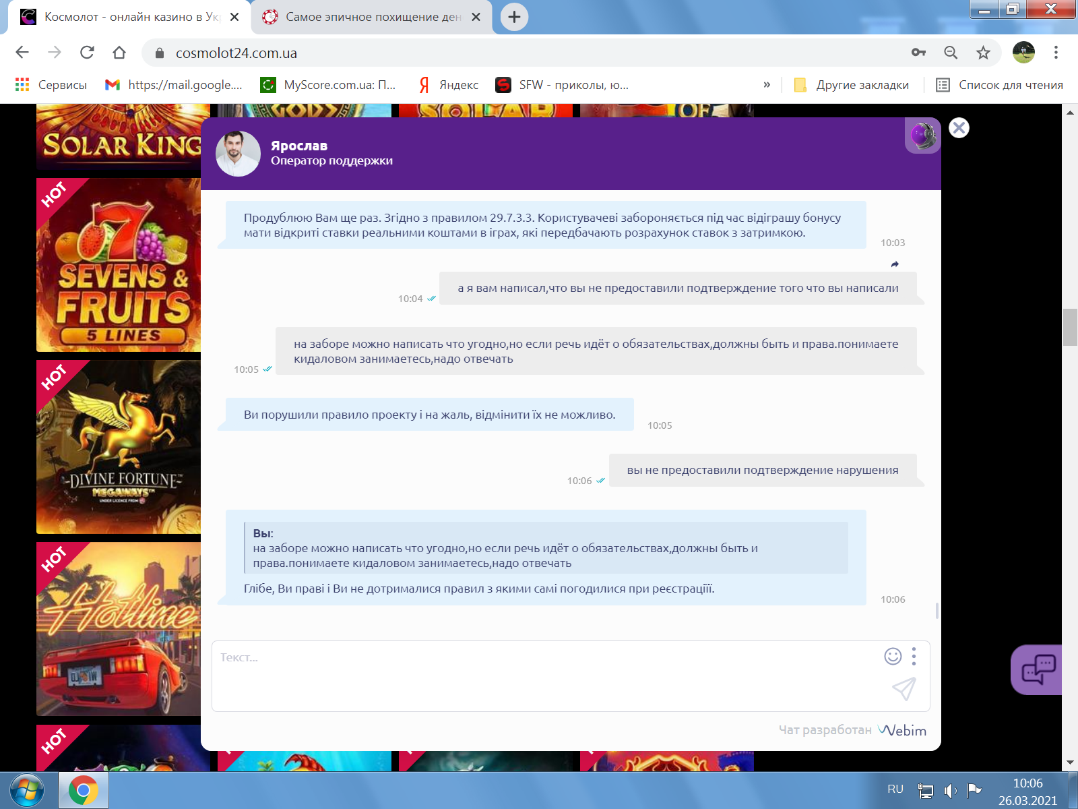Click the chat scrollbar handle
This screenshot has width=1078, height=809.
click(x=937, y=611)
